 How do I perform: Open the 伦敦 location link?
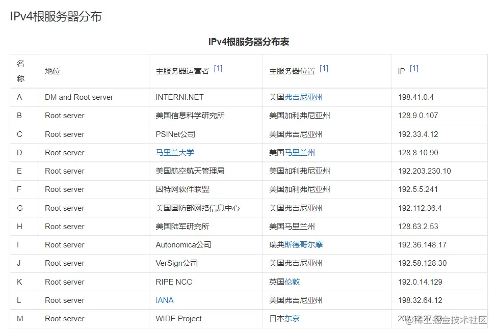[x=292, y=282]
